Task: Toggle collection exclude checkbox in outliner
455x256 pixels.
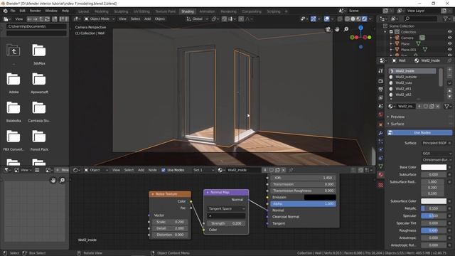Action: point(391,32)
